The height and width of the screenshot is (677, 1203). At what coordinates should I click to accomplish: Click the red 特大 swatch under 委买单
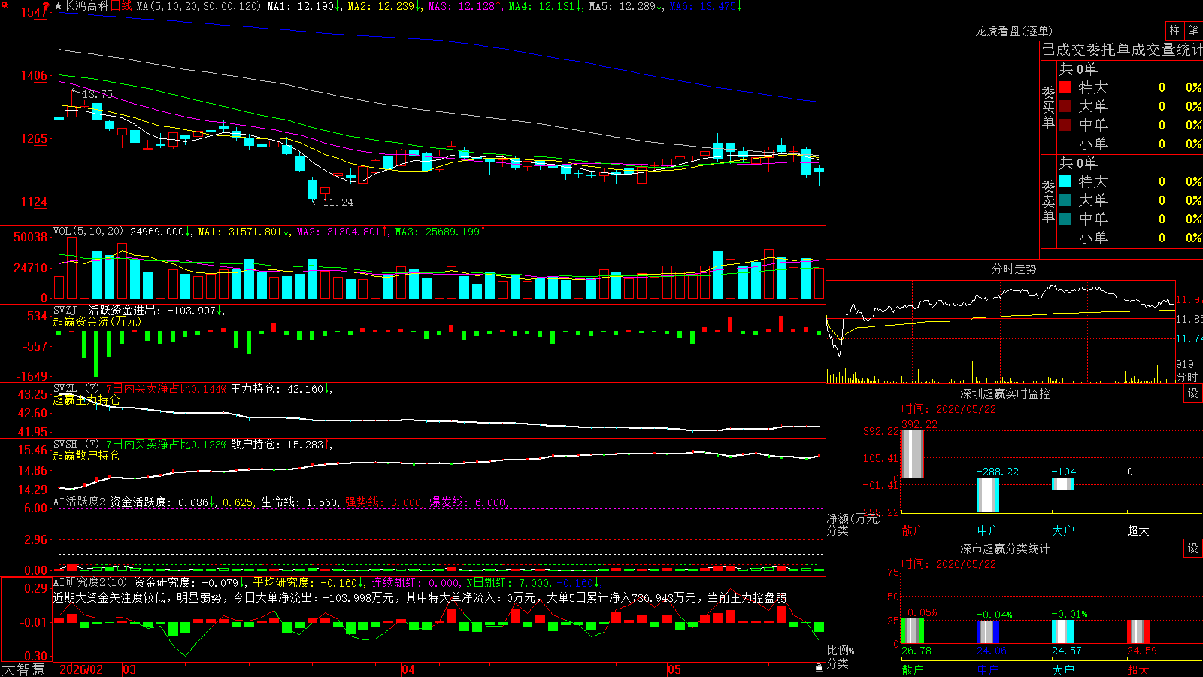1065,87
